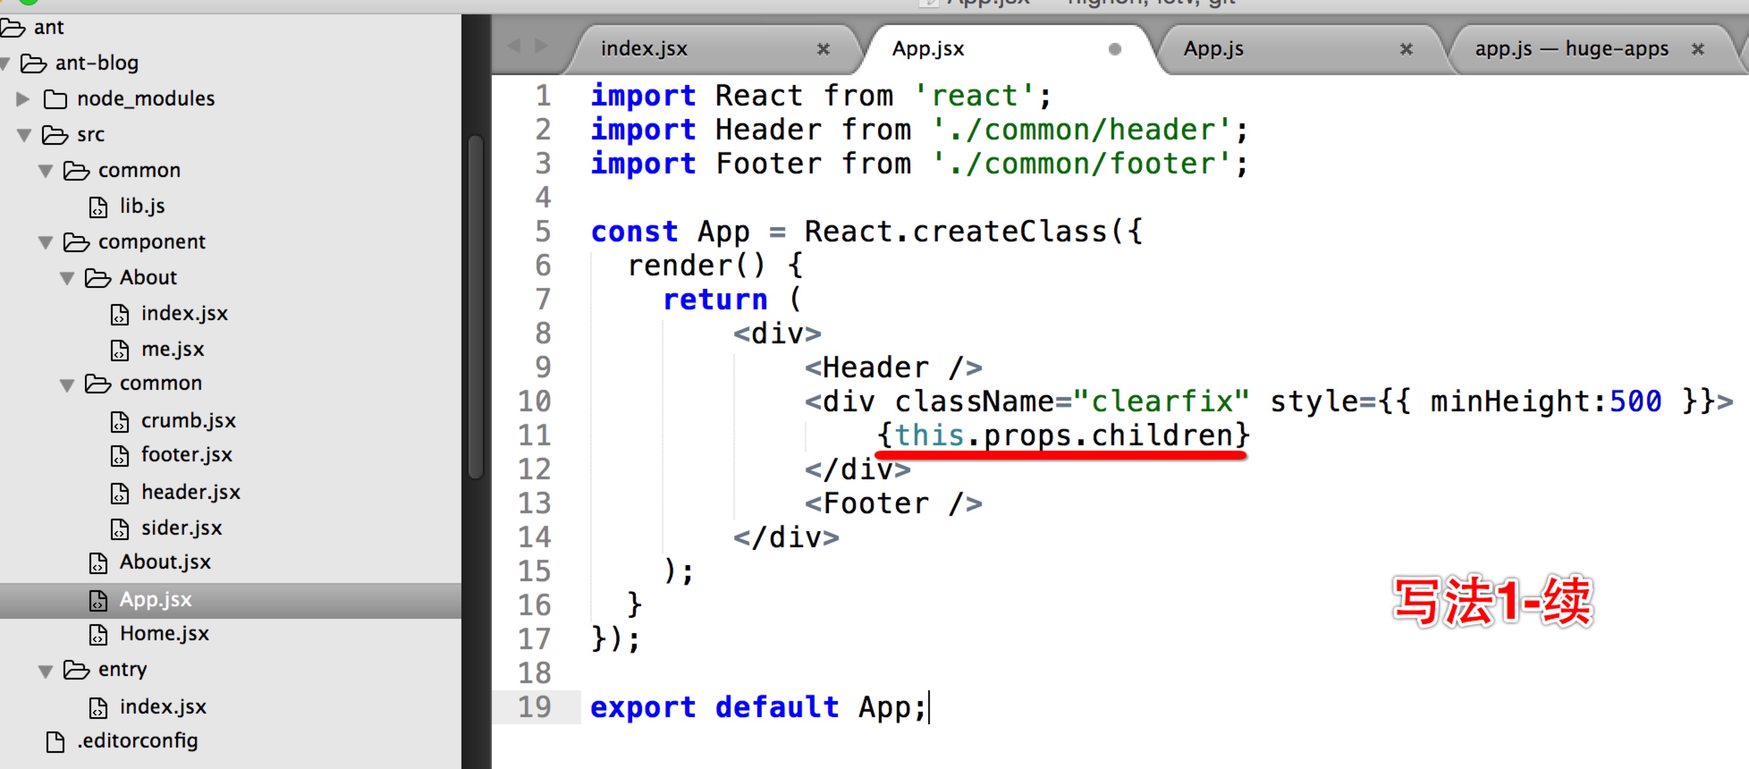This screenshot has width=1749, height=769.
Task: Open Home.jsx in the sidebar
Action: click(x=164, y=633)
